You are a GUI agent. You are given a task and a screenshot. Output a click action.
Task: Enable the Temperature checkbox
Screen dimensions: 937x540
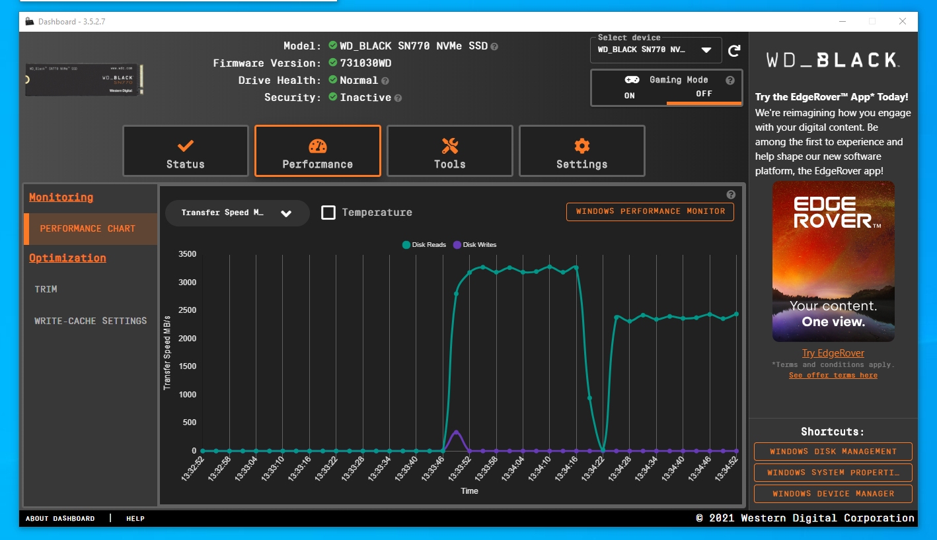[x=328, y=213]
